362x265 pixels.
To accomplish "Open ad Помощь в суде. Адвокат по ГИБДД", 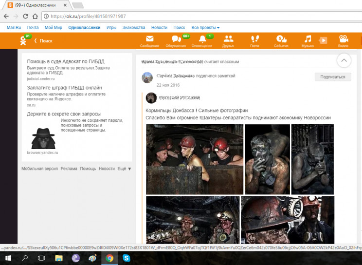I will click(66, 61).
